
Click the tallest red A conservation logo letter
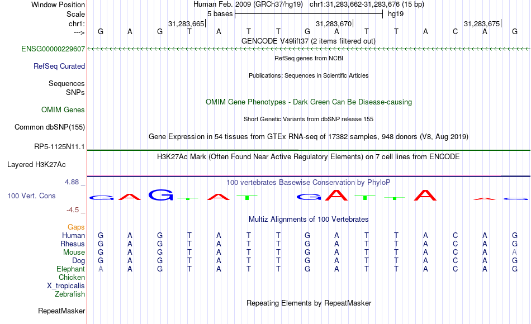point(336,195)
